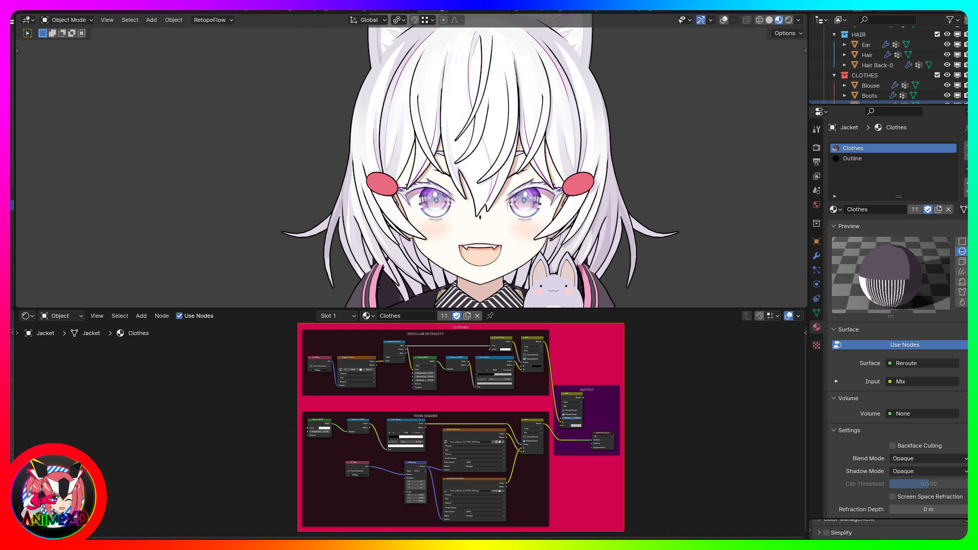Toggle fake user shield in node editor header

point(457,316)
